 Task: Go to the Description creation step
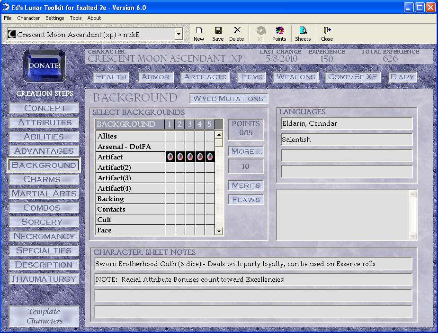click(x=44, y=265)
